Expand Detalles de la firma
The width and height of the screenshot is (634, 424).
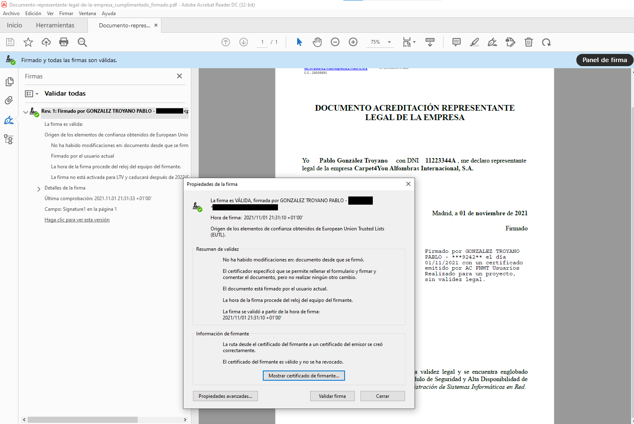pos(39,189)
